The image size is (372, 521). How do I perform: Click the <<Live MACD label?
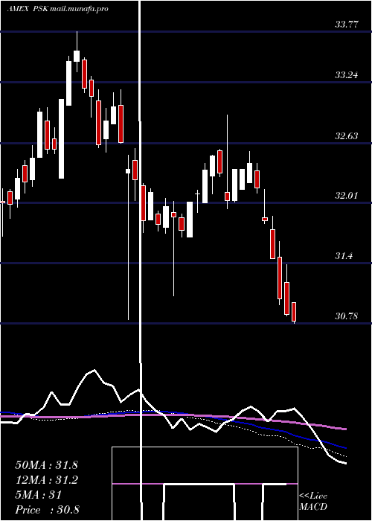[313, 502]
